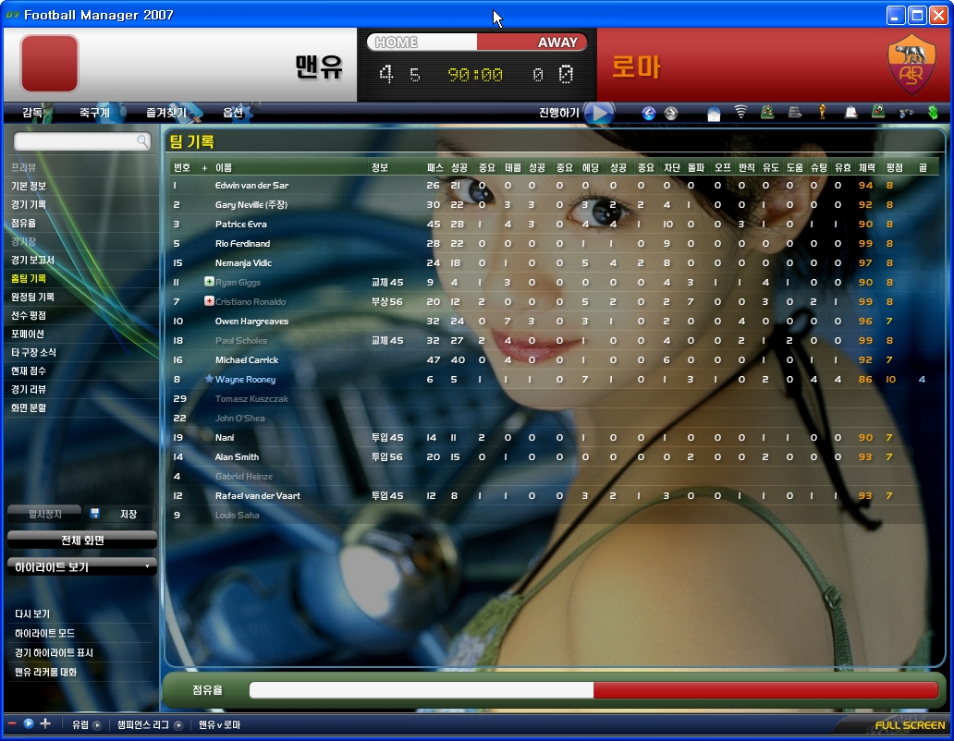Click the red Man Utd home badge
Image resolution: width=954 pixels, height=741 pixels.
point(49,63)
